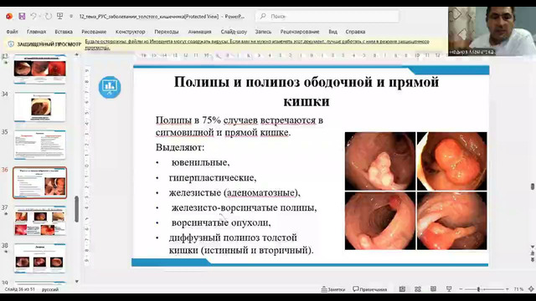This screenshot has height=301, width=536.
Task: Click the webcam video overlay of presenter
Action: 492,32
